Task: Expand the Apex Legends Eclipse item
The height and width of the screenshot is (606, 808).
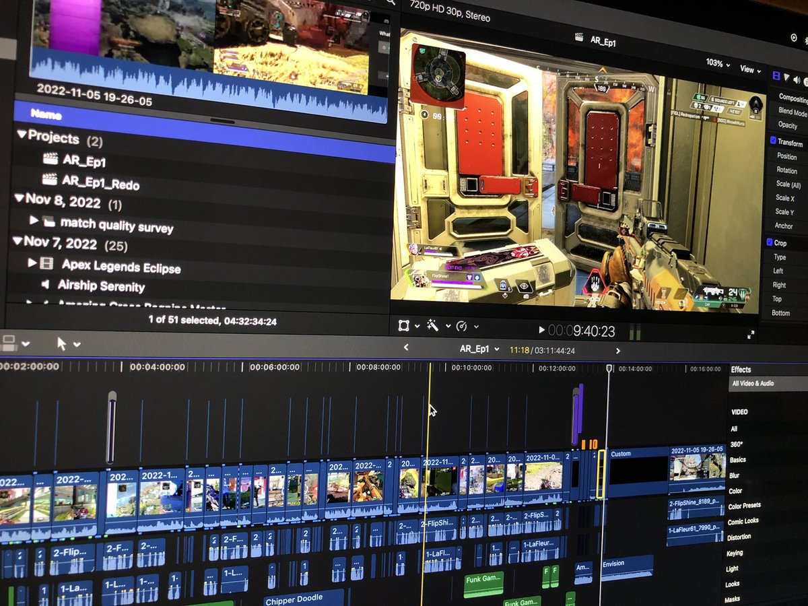Action: pos(32,262)
